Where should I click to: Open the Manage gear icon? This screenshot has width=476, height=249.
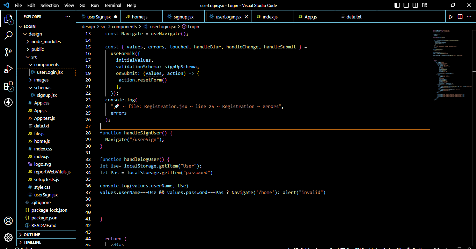8,238
